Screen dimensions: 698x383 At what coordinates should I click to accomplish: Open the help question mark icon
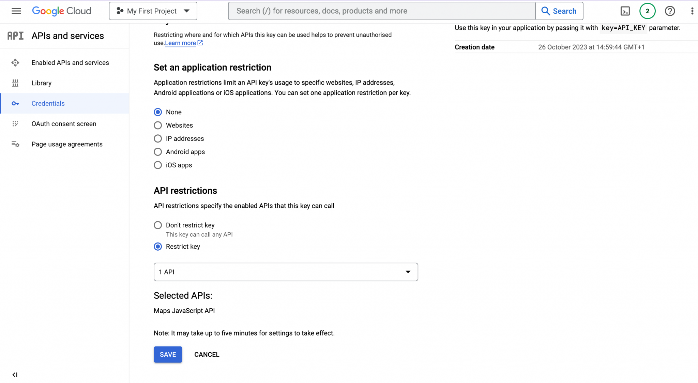(x=670, y=11)
